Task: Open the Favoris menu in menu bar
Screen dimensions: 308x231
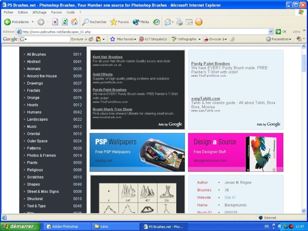Action: 56,12
